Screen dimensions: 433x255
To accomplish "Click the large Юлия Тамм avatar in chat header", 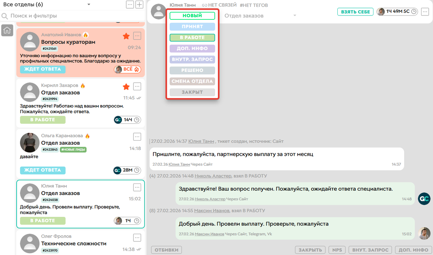I will [x=158, y=12].
